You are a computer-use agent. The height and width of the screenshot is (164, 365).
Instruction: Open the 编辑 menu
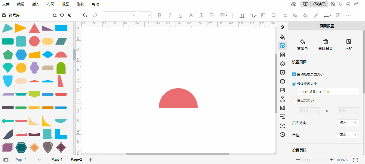[21, 4]
